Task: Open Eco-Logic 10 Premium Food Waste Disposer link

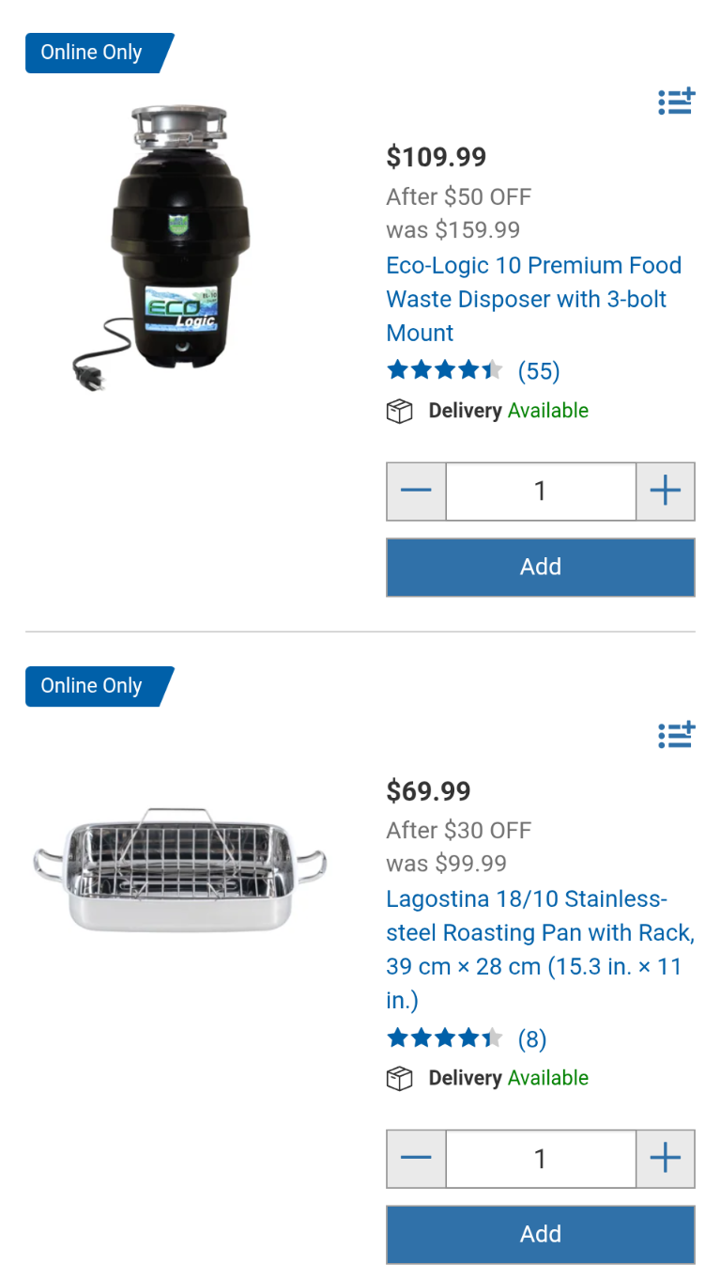Action: tap(534, 299)
